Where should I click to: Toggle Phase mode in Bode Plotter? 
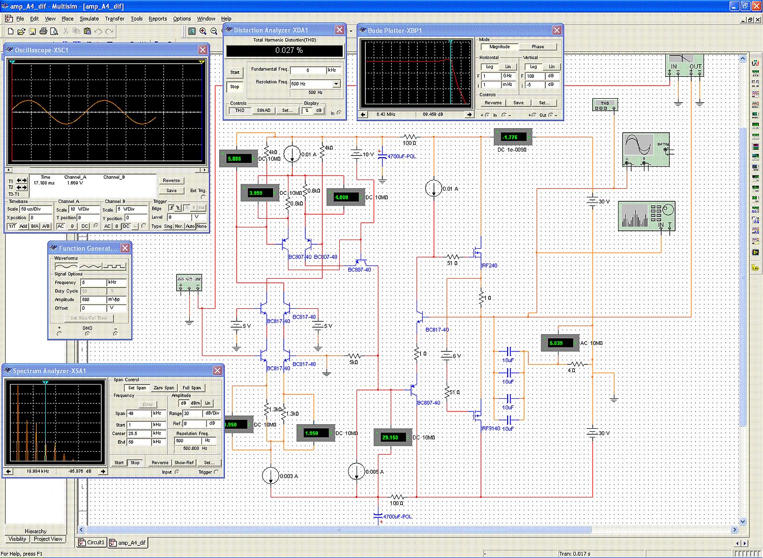click(537, 47)
